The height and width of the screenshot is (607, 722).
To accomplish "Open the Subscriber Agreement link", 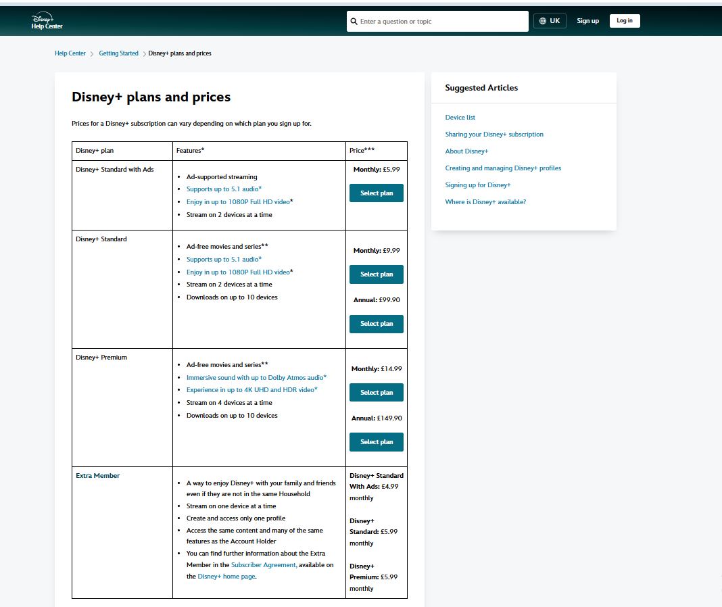I will click(x=264, y=565).
